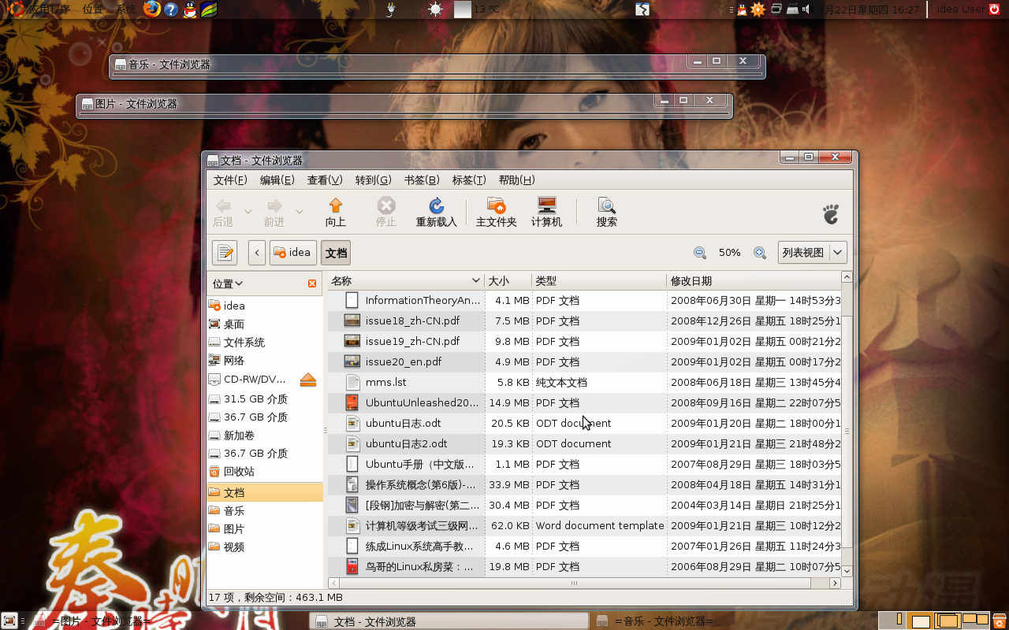Click the 音乐 window title bar
Image resolution: width=1009 pixels, height=630 pixels.
tap(437, 65)
